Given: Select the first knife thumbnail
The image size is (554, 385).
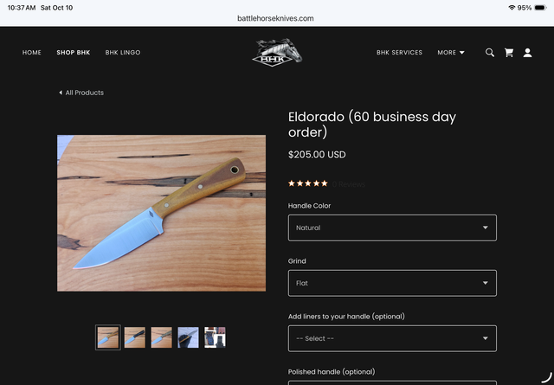Looking at the screenshot, I should [x=107, y=337].
